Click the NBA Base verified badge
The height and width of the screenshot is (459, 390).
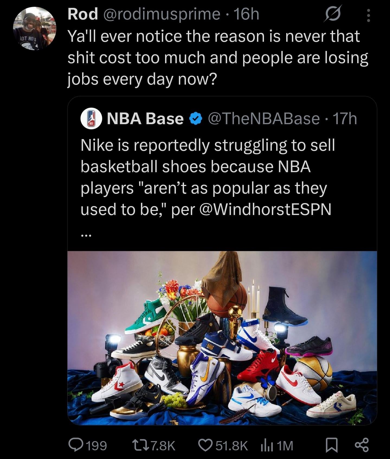(x=196, y=119)
